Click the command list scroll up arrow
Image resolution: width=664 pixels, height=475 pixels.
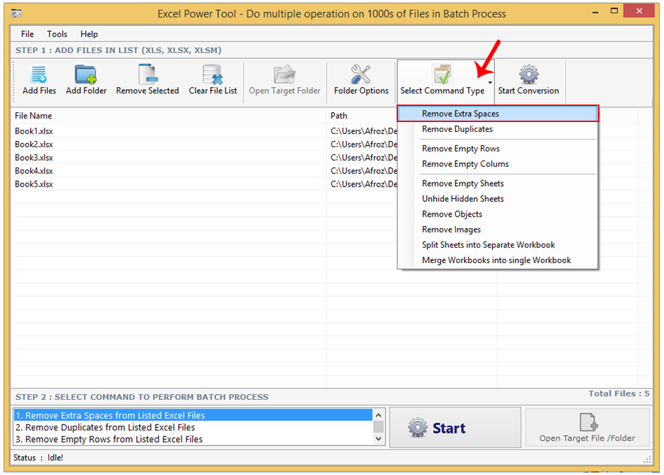[x=378, y=415]
